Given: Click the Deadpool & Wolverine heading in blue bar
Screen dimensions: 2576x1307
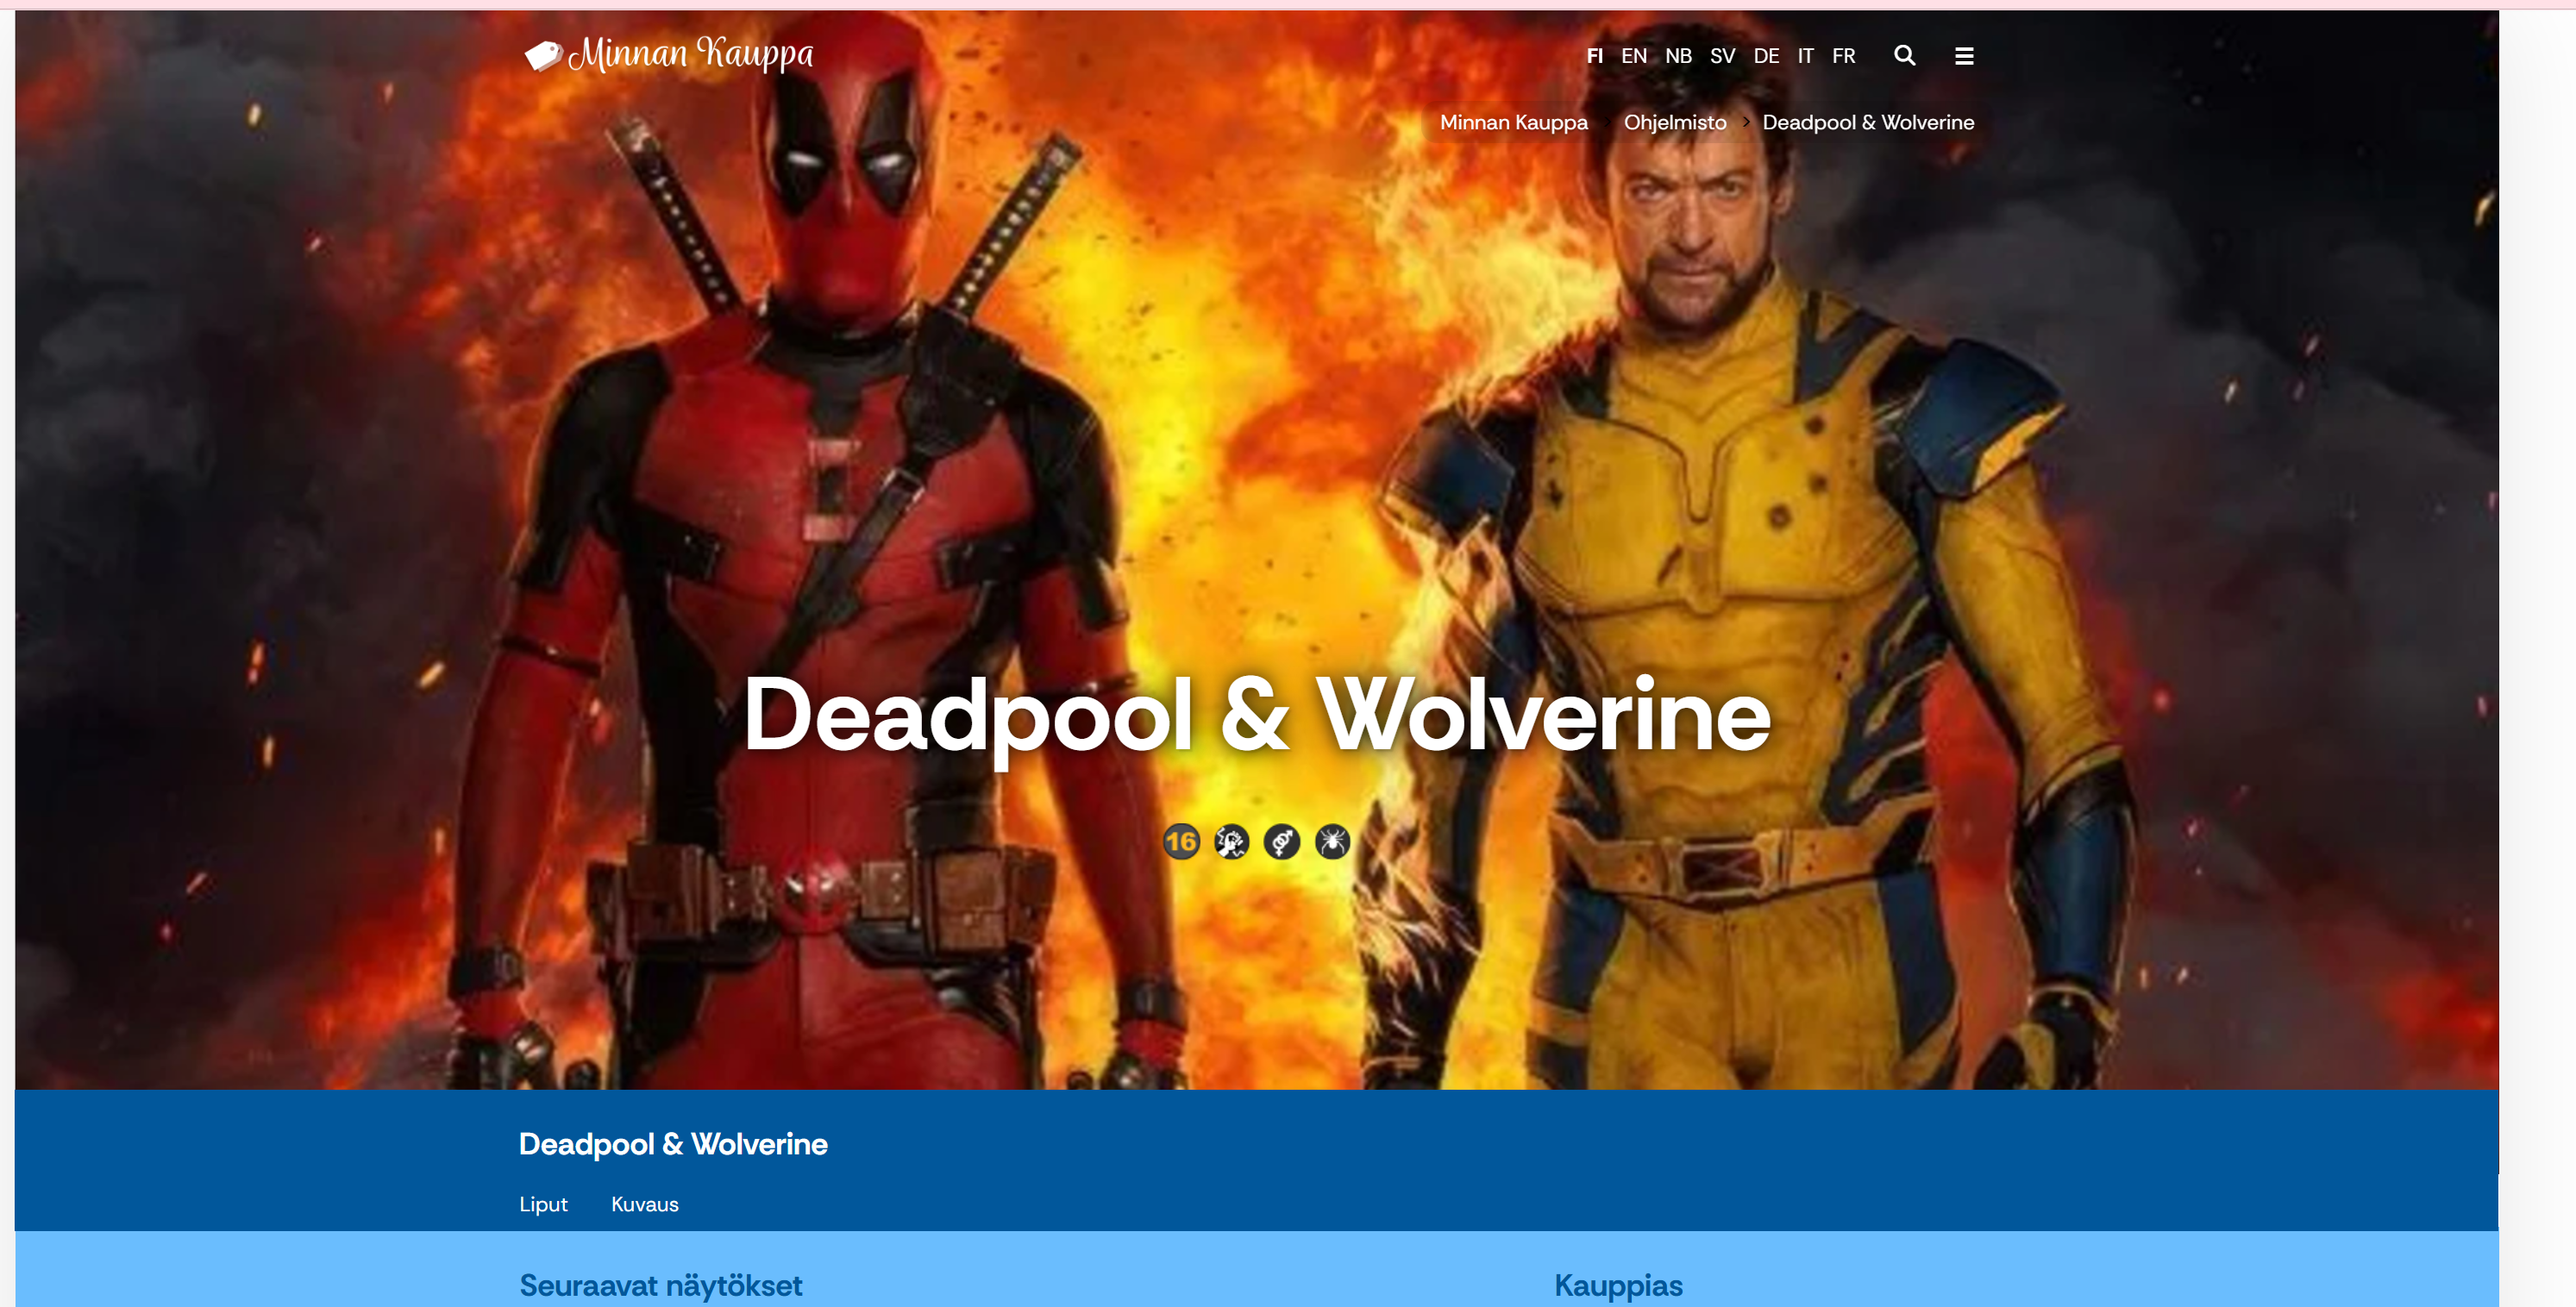Looking at the screenshot, I should point(673,1143).
